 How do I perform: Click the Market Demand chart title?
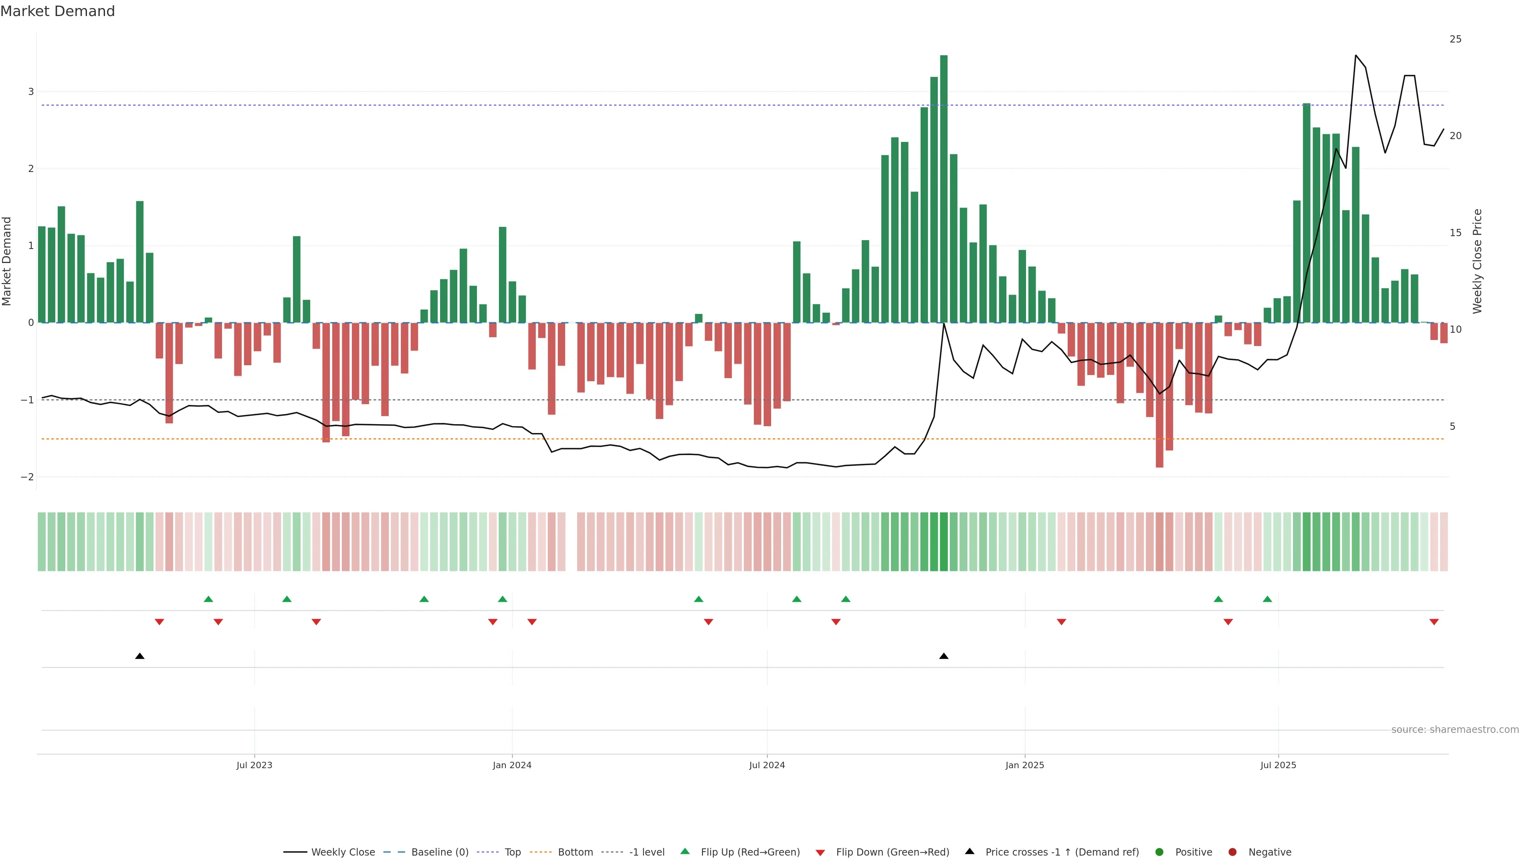(58, 11)
